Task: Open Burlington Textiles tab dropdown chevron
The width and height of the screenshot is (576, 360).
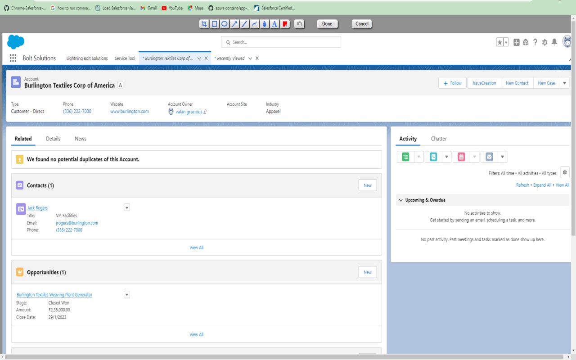Action: (199, 58)
